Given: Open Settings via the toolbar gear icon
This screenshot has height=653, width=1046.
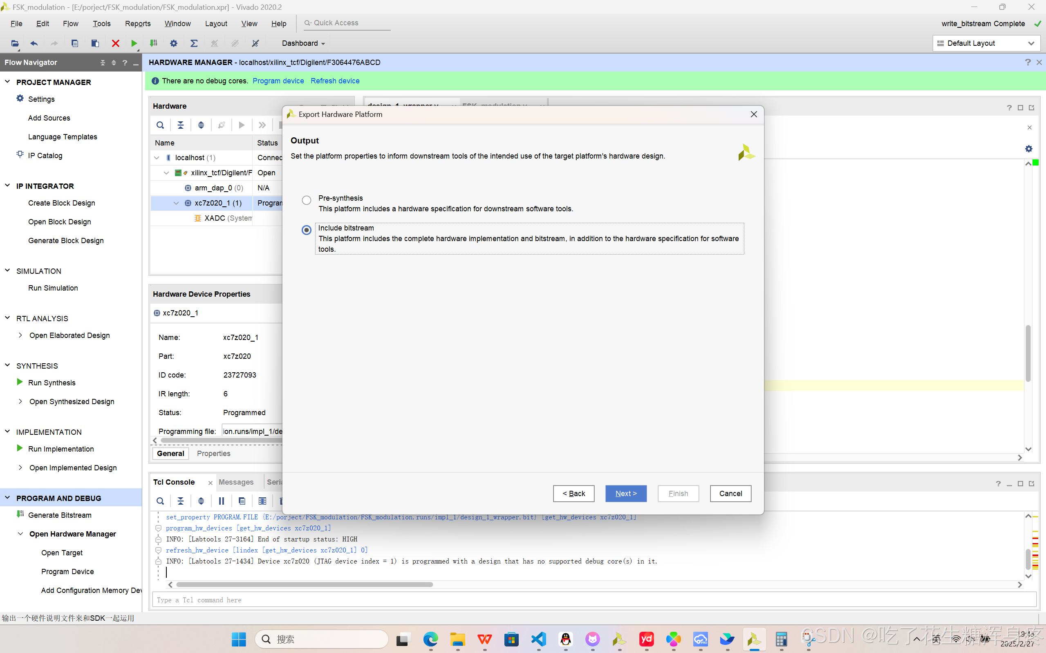Looking at the screenshot, I should 174,43.
